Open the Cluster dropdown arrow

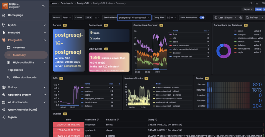tap(99, 18)
